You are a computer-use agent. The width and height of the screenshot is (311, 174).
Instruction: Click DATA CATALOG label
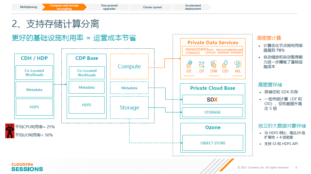click(x=211, y=51)
